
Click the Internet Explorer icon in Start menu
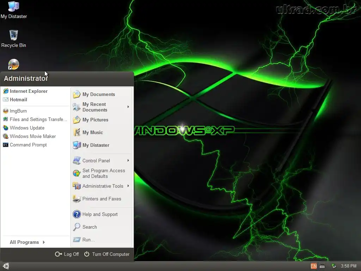pyautogui.click(x=6, y=91)
